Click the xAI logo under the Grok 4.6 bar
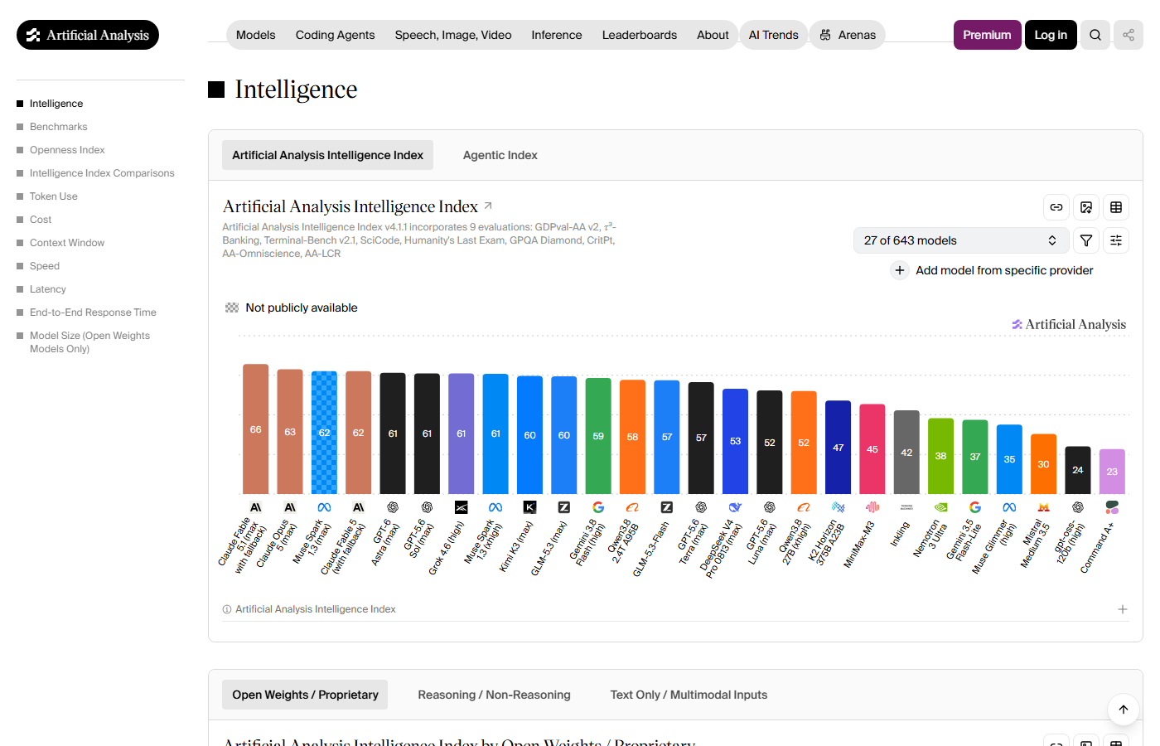Image resolution: width=1160 pixels, height=746 pixels. pos(462,507)
